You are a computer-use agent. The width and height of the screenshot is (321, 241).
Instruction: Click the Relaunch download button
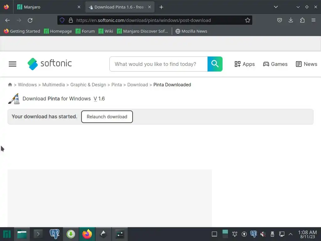point(107,117)
